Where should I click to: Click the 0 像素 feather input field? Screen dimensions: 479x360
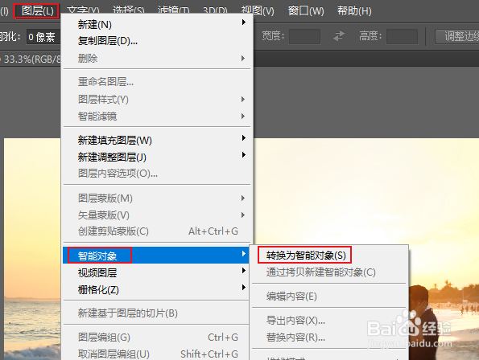pyautogui.click(x=43, y=37)
